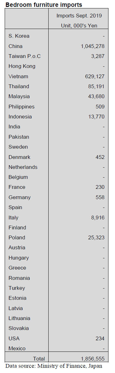This screenshot has height=373, width=115.
Task: Click the total value 1,856,555
Action: click(x=93, y=358)
